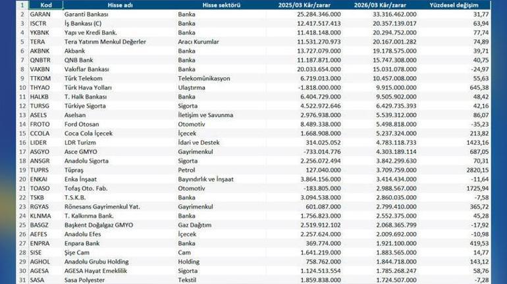Click the GARAN code cell
The image size is (507, 284).
tap(40, 14)
